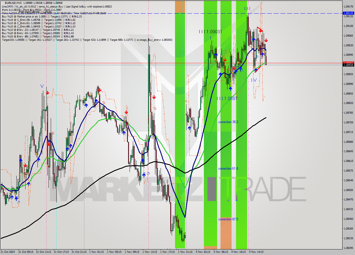The height and width of the screenshot is (255, 355).
Task: Select the 'I I I 1.09031' wave label
Action: click(211, 32)
